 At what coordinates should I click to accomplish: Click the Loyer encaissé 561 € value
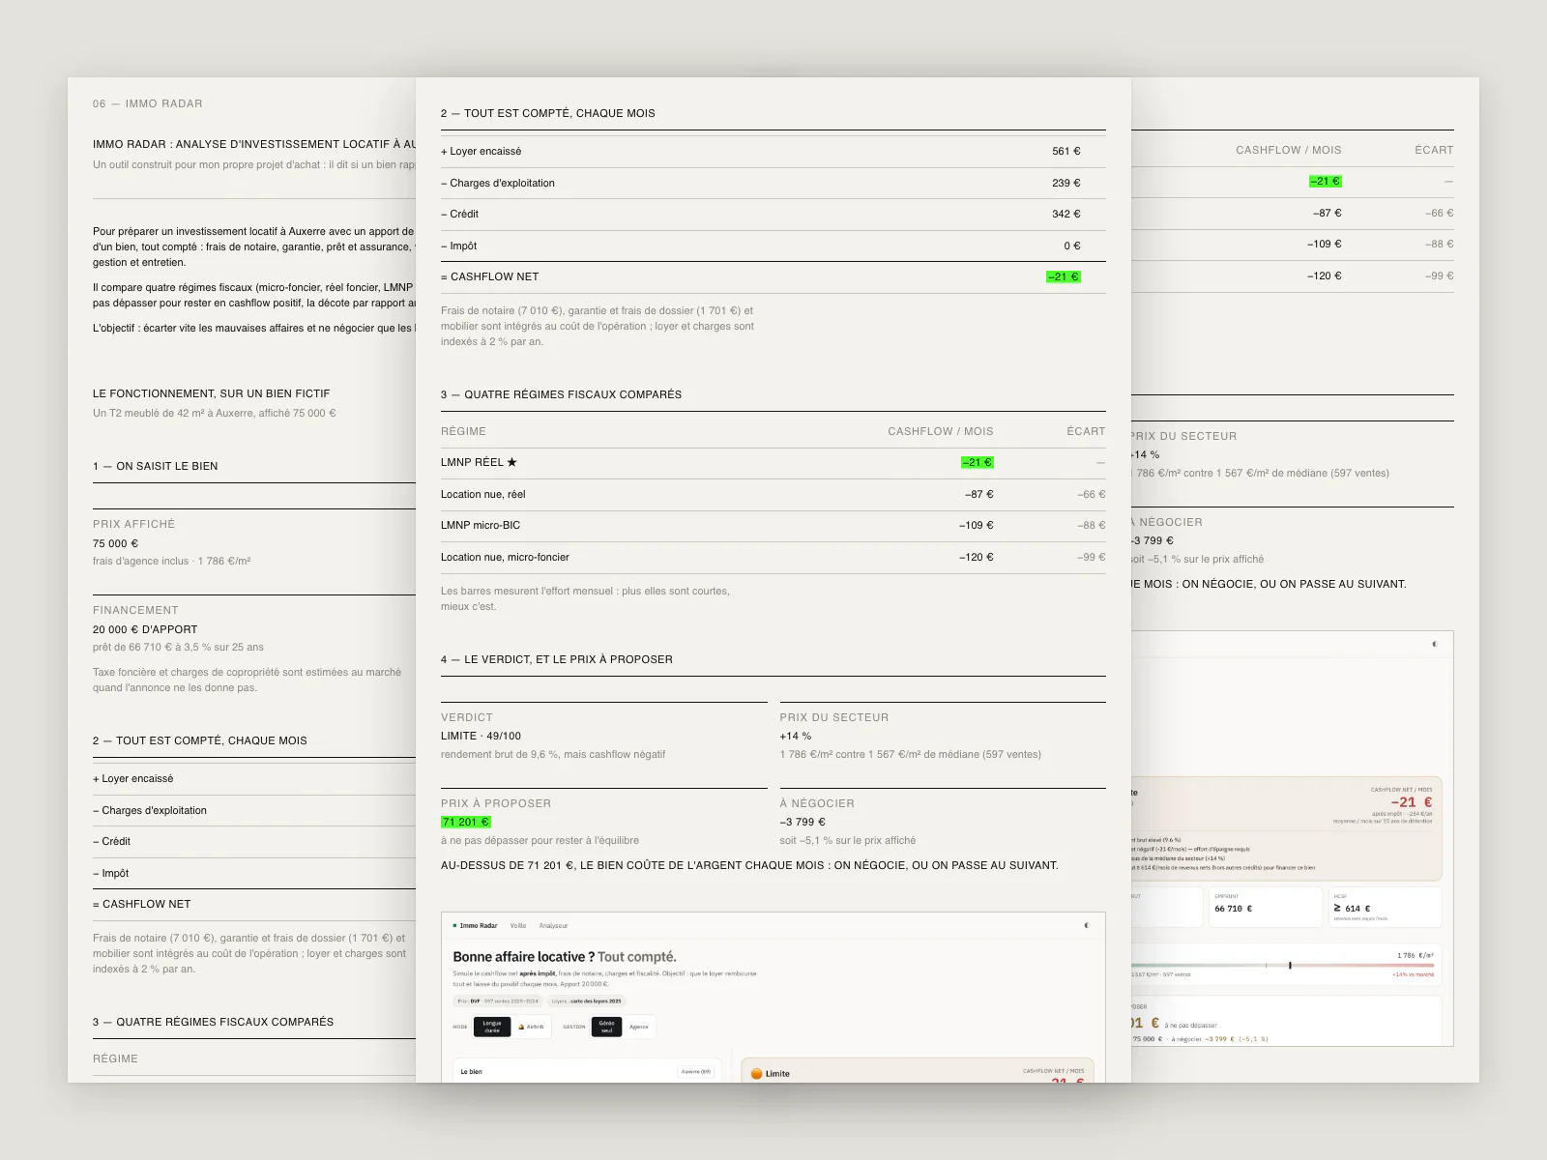[x=1066, y=151]
